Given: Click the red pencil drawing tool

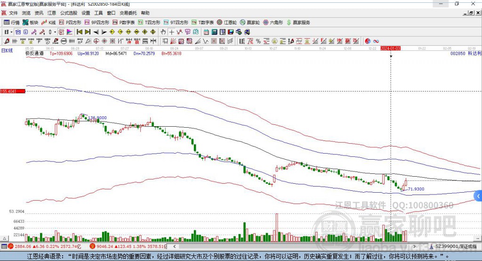Looking at the screenshot, I should click(7, 41).
